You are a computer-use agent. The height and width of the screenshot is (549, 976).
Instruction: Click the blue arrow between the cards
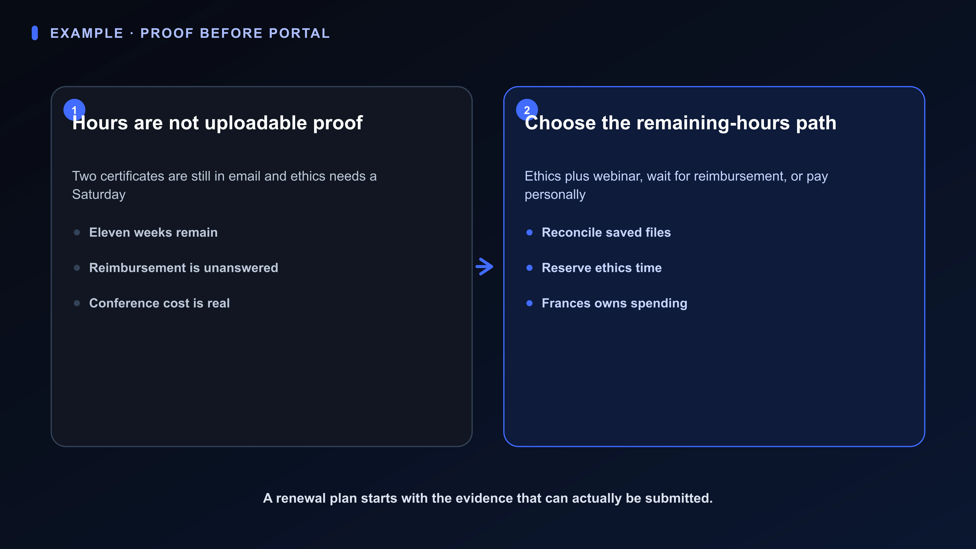coord(485,267)
